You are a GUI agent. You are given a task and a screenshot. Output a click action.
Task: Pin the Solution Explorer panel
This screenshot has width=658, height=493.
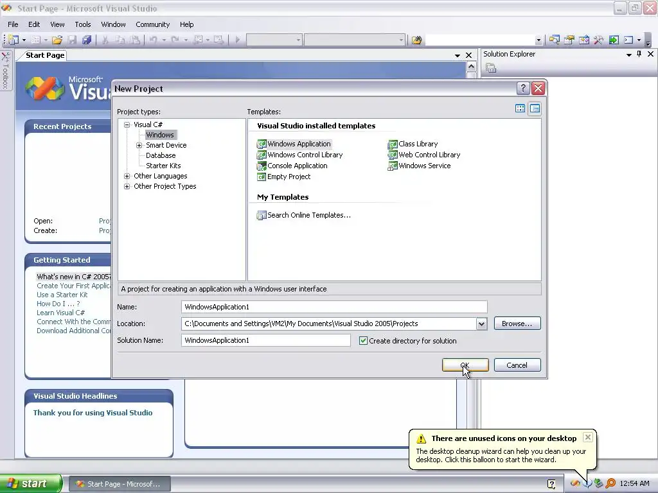pos(639,54)
